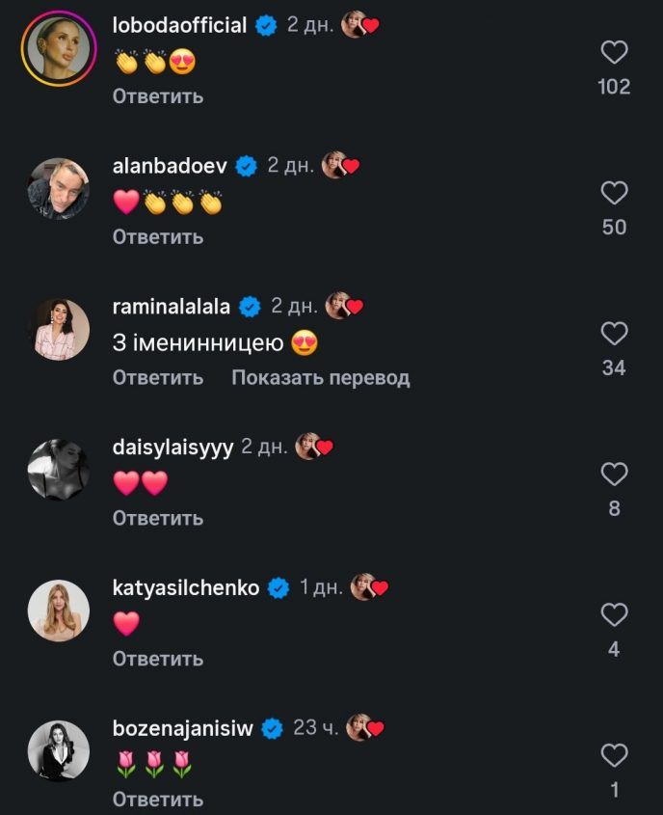This screenshot has width=663, height=815.
Task: Like the alanbadoev comment
Action: coord(614,194)
